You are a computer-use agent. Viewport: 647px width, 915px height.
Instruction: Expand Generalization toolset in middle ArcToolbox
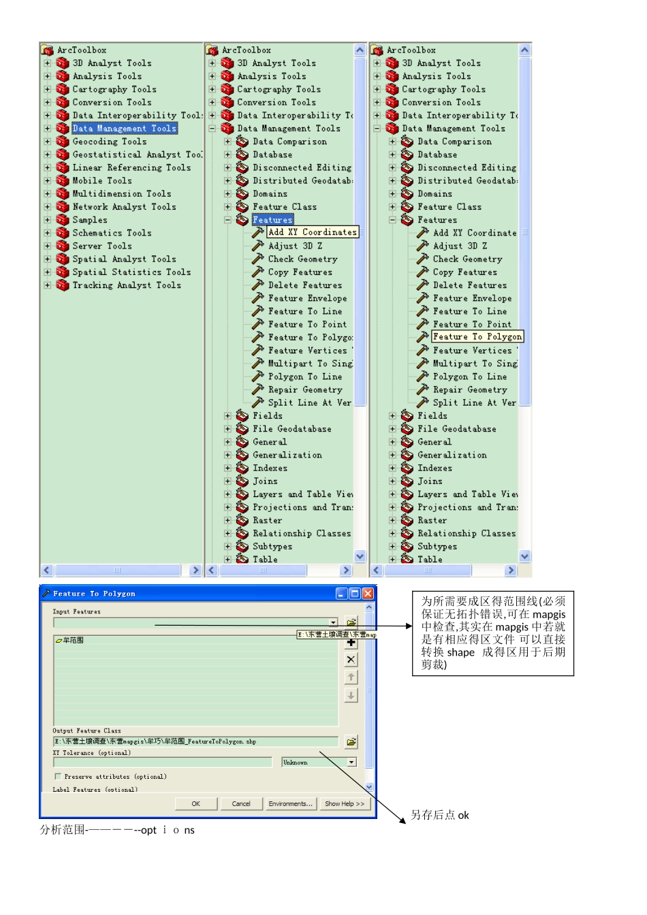tap(227, 455)
